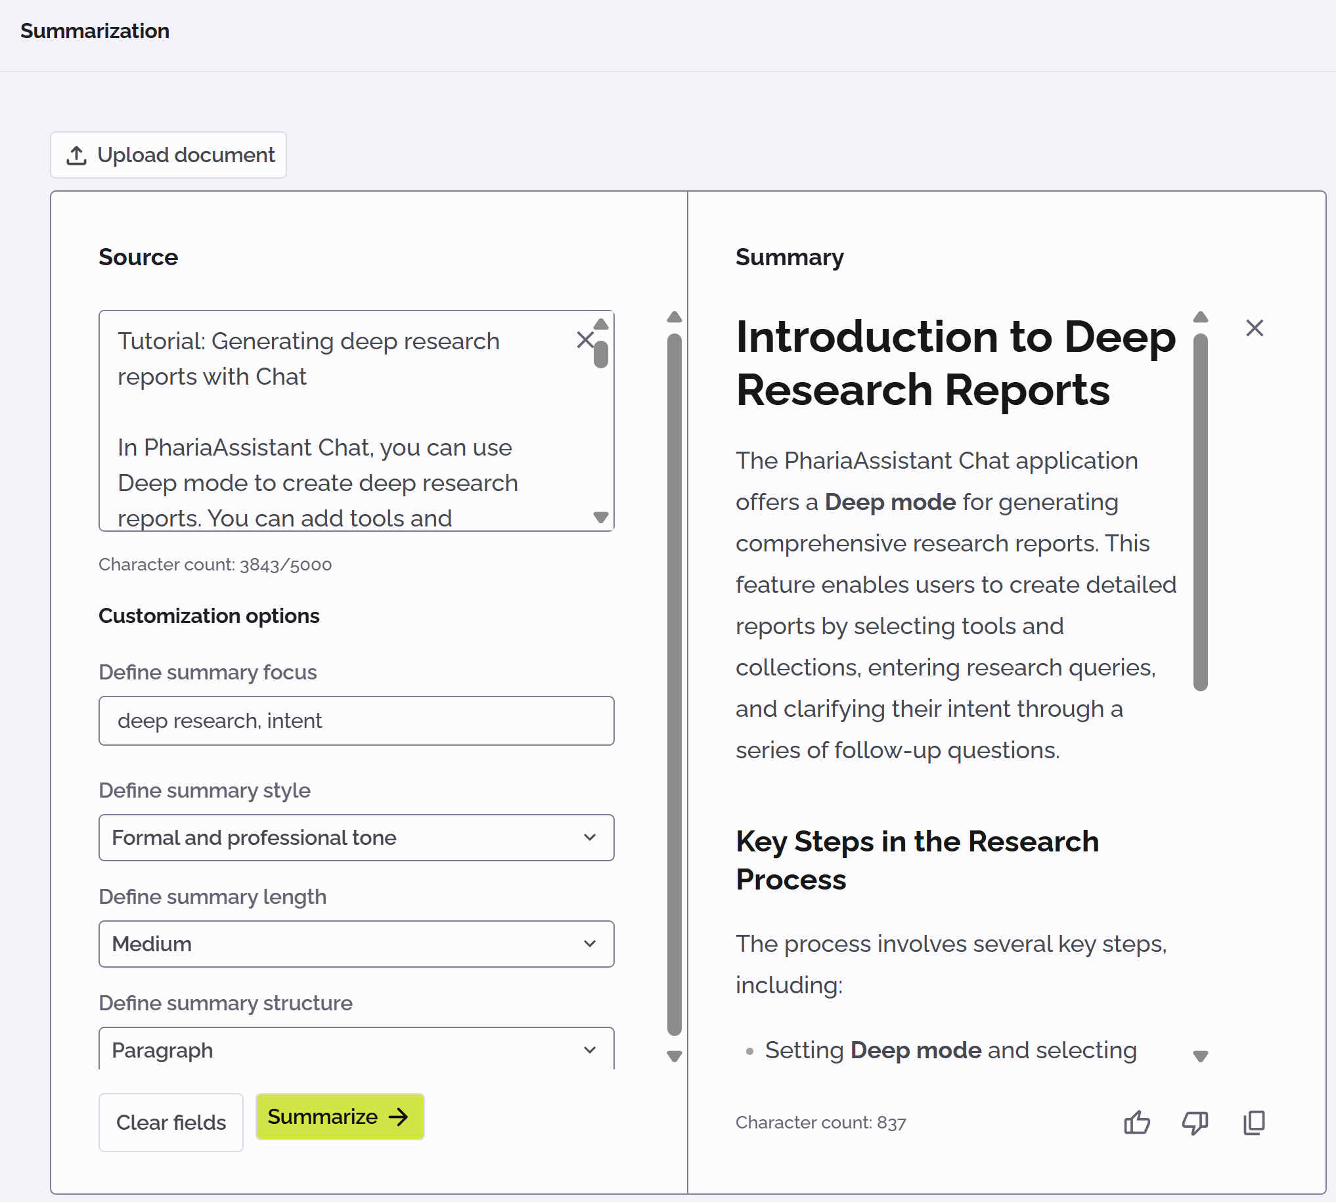Click the summary focus input field
The height and width of the screenshot is (1202, 1336).
(356, 721)
